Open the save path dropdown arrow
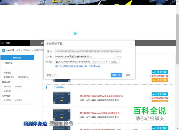Image resolution: width=179 pixels, height=130 pixels. pyautogui.click(x=106, y=62)
